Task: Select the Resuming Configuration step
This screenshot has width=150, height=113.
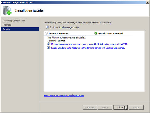Action: pos(14,21)
